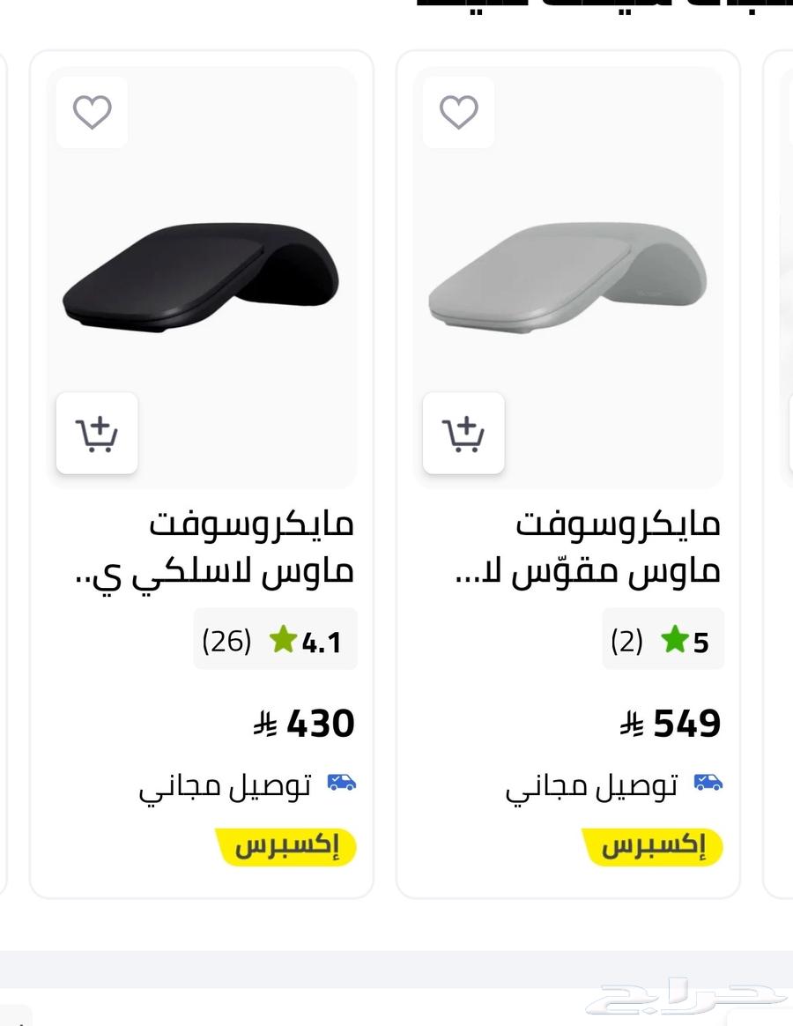Screen dimensions: 793x1026
Task: Click the 430 riyal price
Action: pos(305,724)
